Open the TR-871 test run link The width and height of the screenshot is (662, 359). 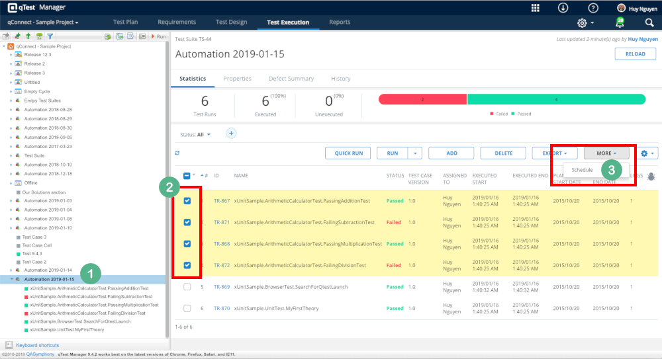(x=221, y=222)
